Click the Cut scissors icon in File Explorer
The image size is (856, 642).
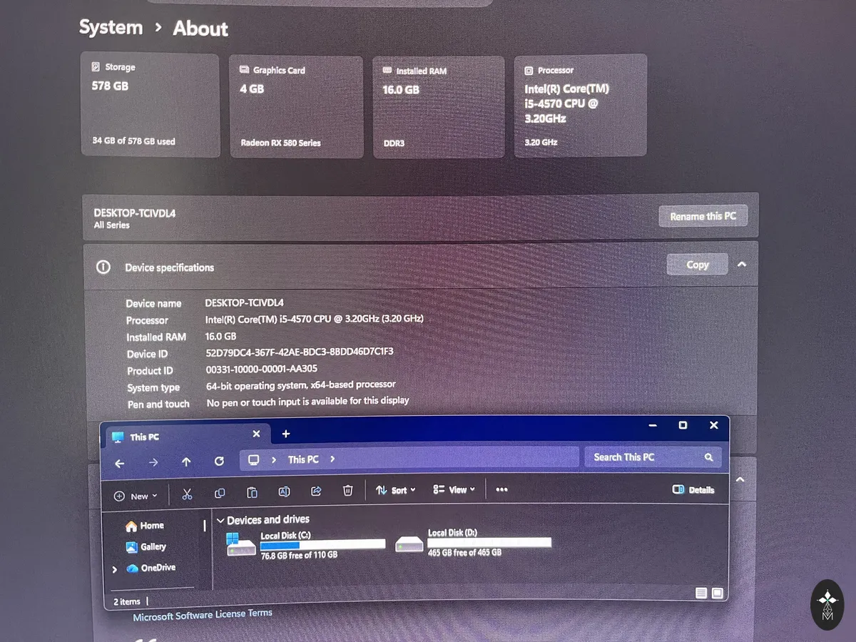click(x=187, y=494)
